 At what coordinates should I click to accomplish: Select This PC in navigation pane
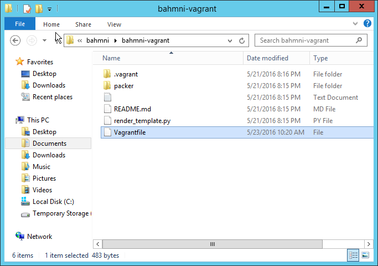(38, 120)
